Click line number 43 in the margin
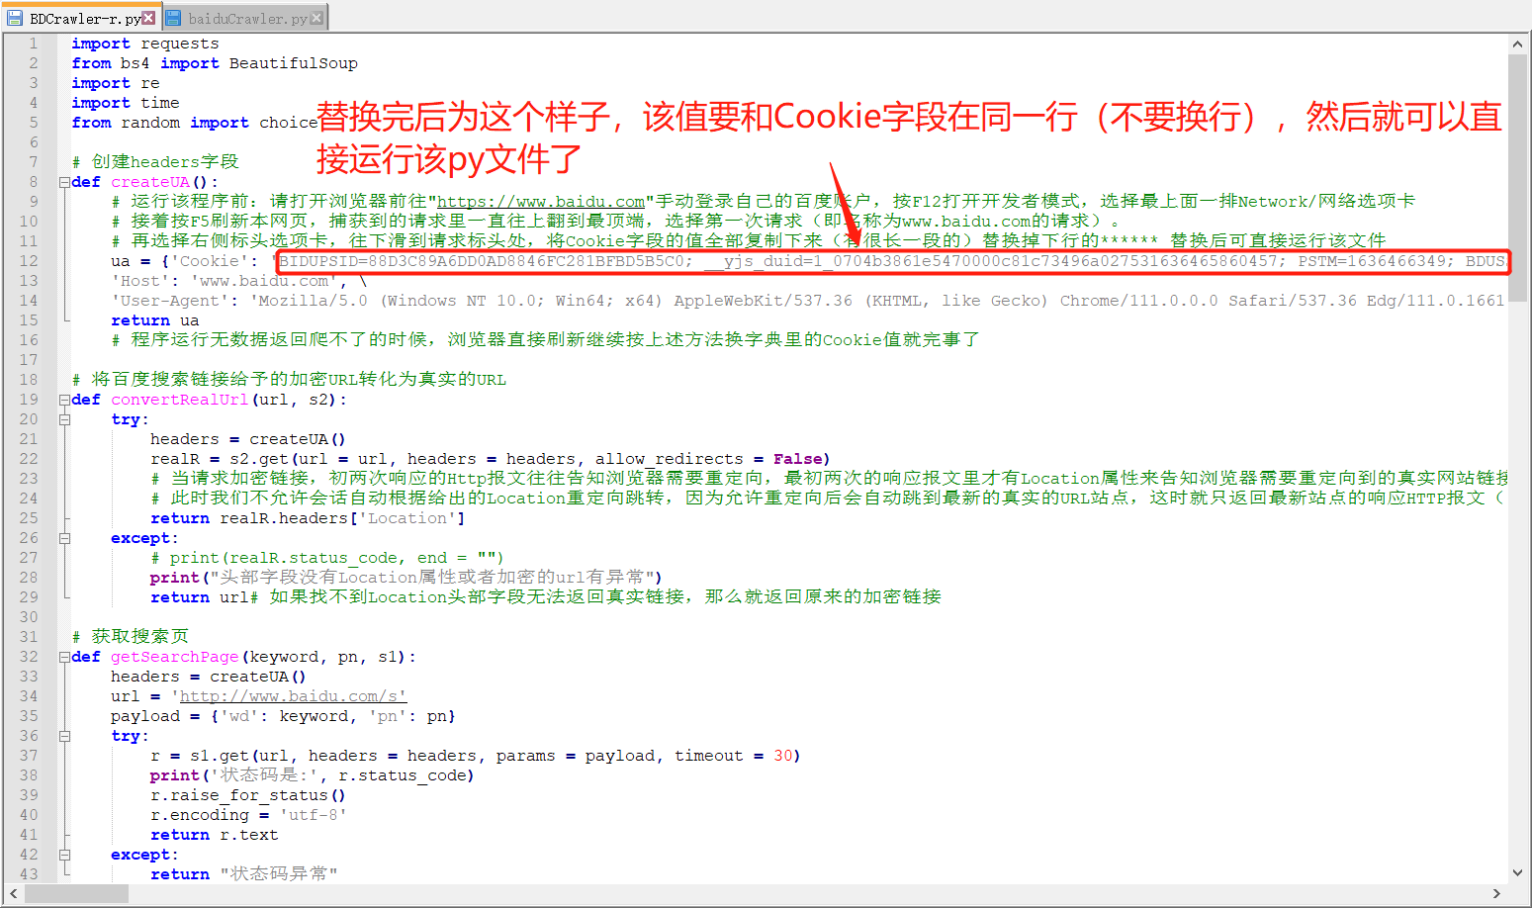 29,874
